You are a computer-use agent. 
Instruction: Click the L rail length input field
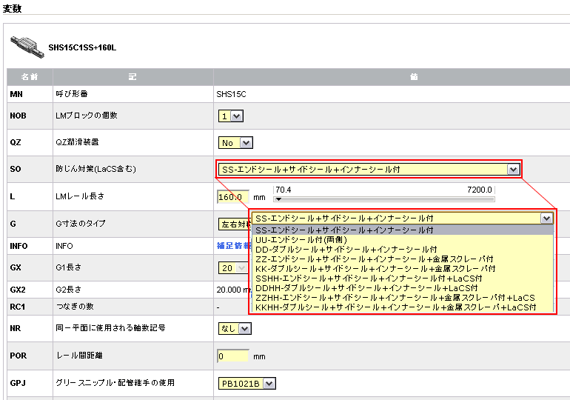coord(233,197)
